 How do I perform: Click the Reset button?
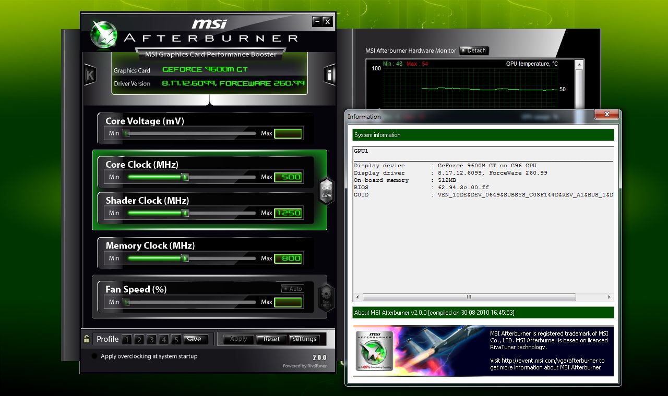[271, 339]
